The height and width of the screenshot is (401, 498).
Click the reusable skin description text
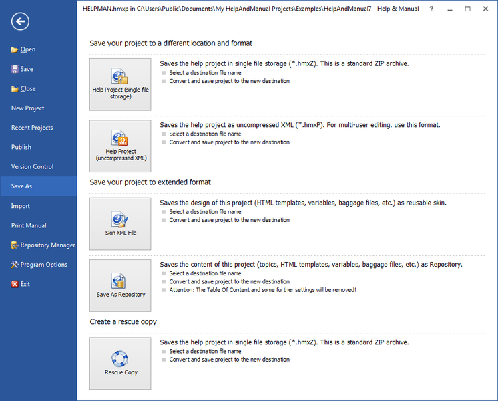click(303, 203)
